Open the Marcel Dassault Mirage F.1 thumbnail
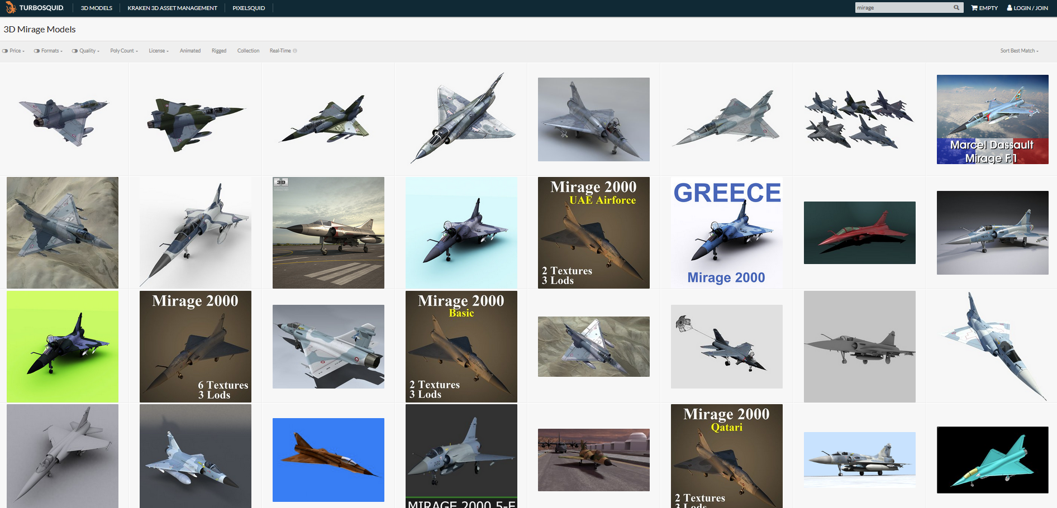Viewport: 1057px width, 508px height. pyautogui.click(x=993, y=119)
